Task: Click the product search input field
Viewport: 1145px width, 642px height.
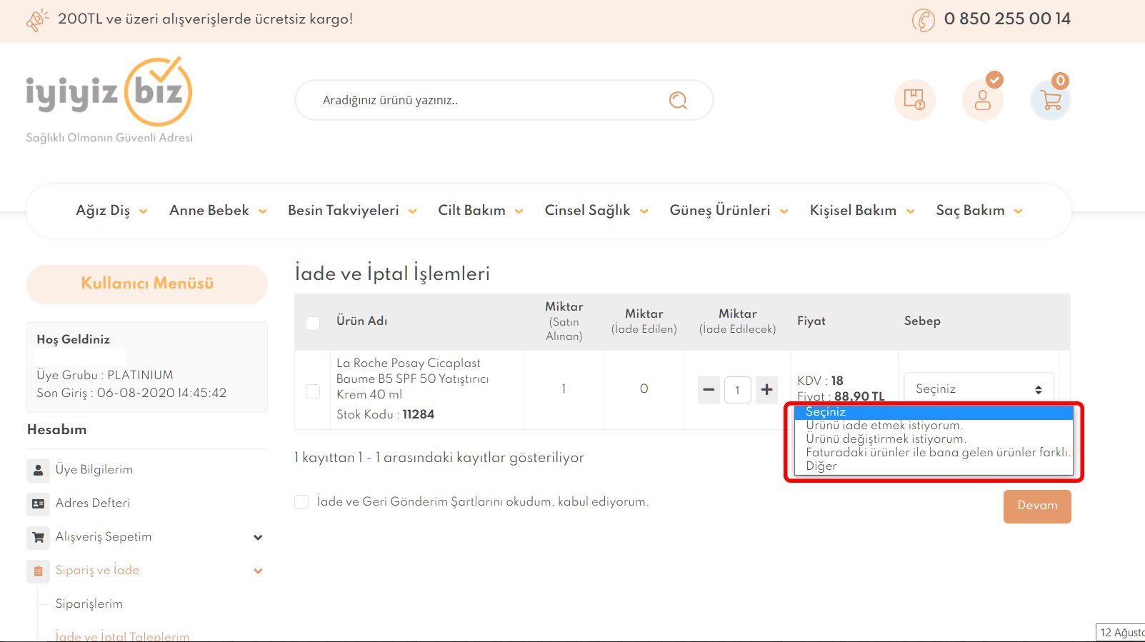Action: 486,101
